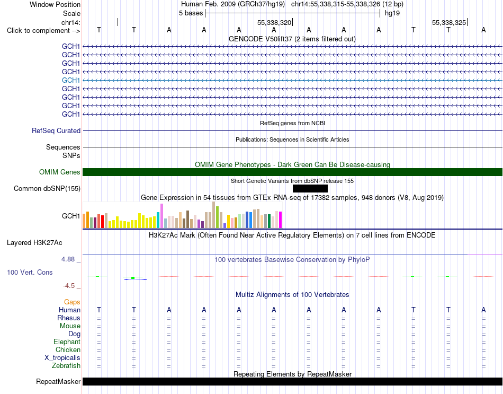Click the 55,338,325 coordinate marker

[449, 22]
